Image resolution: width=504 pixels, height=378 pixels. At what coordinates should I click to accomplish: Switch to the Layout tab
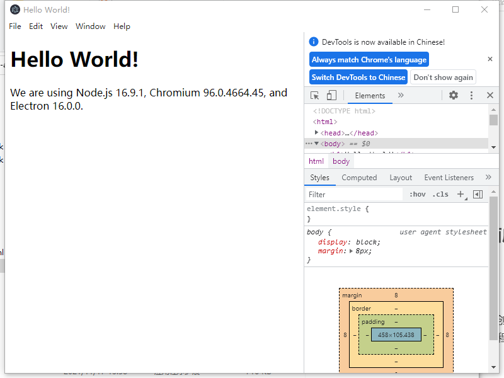tap(401, 178)
